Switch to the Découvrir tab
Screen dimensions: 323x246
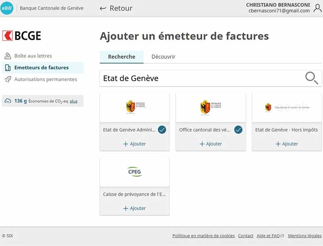click(163, 57)
